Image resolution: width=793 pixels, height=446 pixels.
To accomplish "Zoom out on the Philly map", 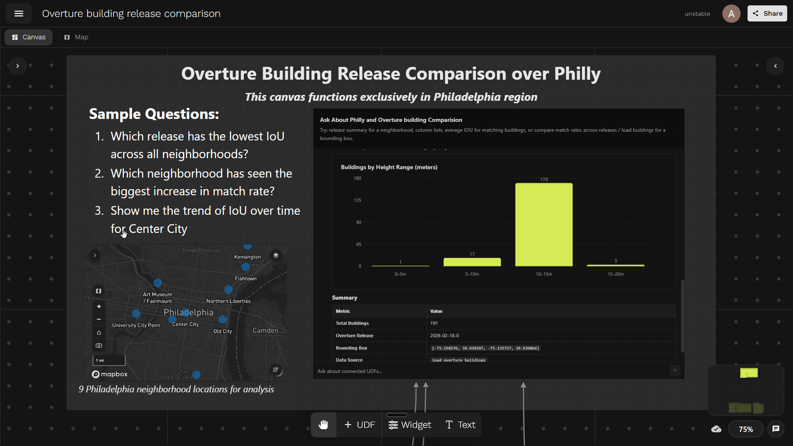I will pyautogui.click(x=99, y=319).
